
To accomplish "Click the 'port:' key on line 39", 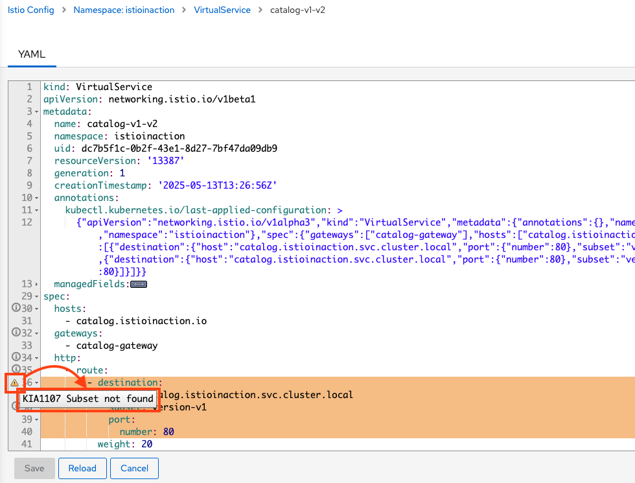I will [x=122, y=420].
